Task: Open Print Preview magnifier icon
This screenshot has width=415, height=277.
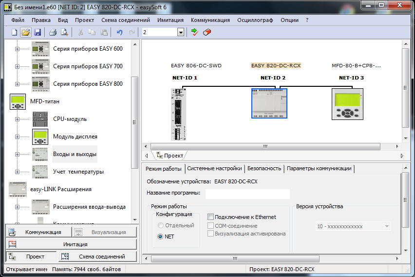Action: [x=64, y=32]
